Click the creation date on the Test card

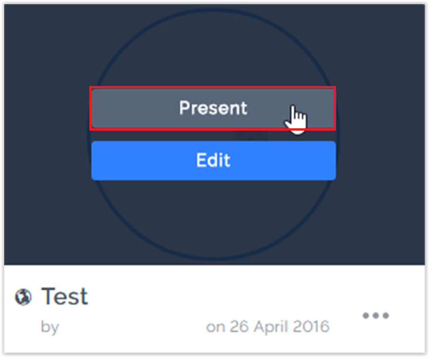268,327
